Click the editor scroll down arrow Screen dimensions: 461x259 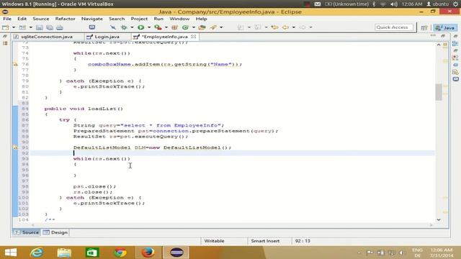click(x=439, y=219)
